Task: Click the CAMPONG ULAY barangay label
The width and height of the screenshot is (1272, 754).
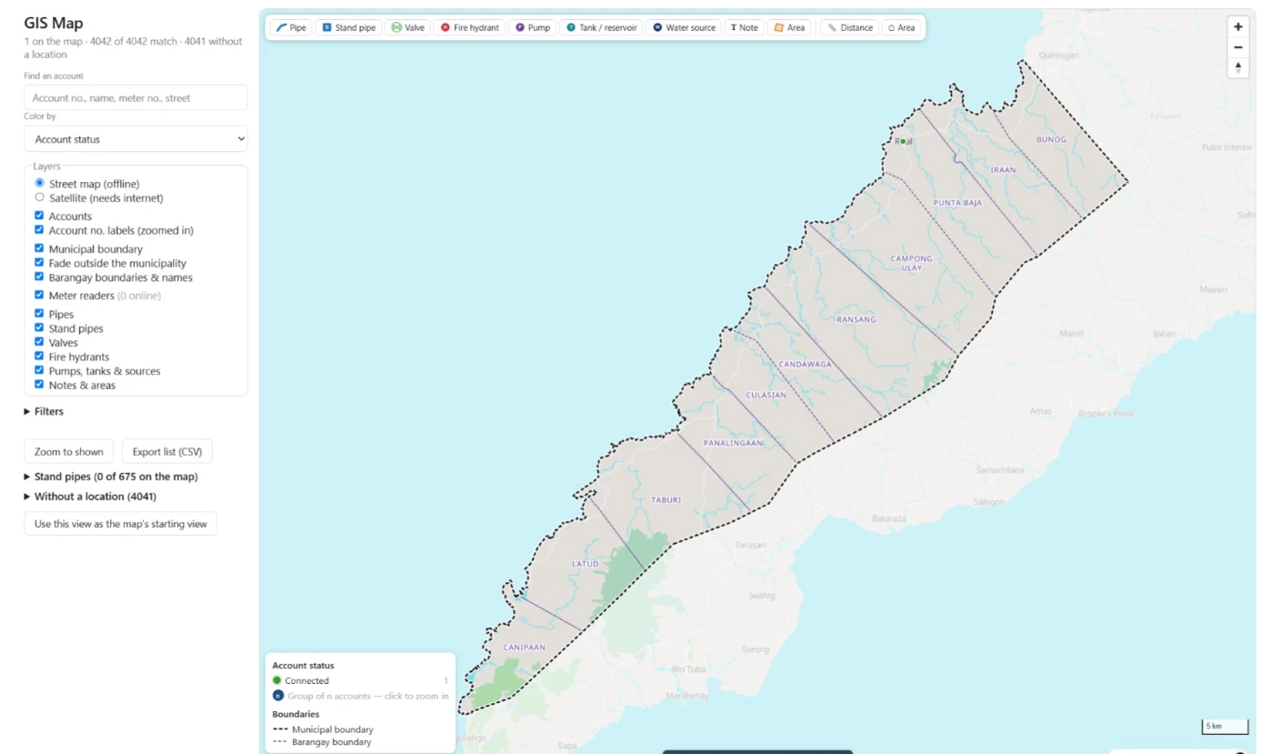Action: [x=911, y=263]
